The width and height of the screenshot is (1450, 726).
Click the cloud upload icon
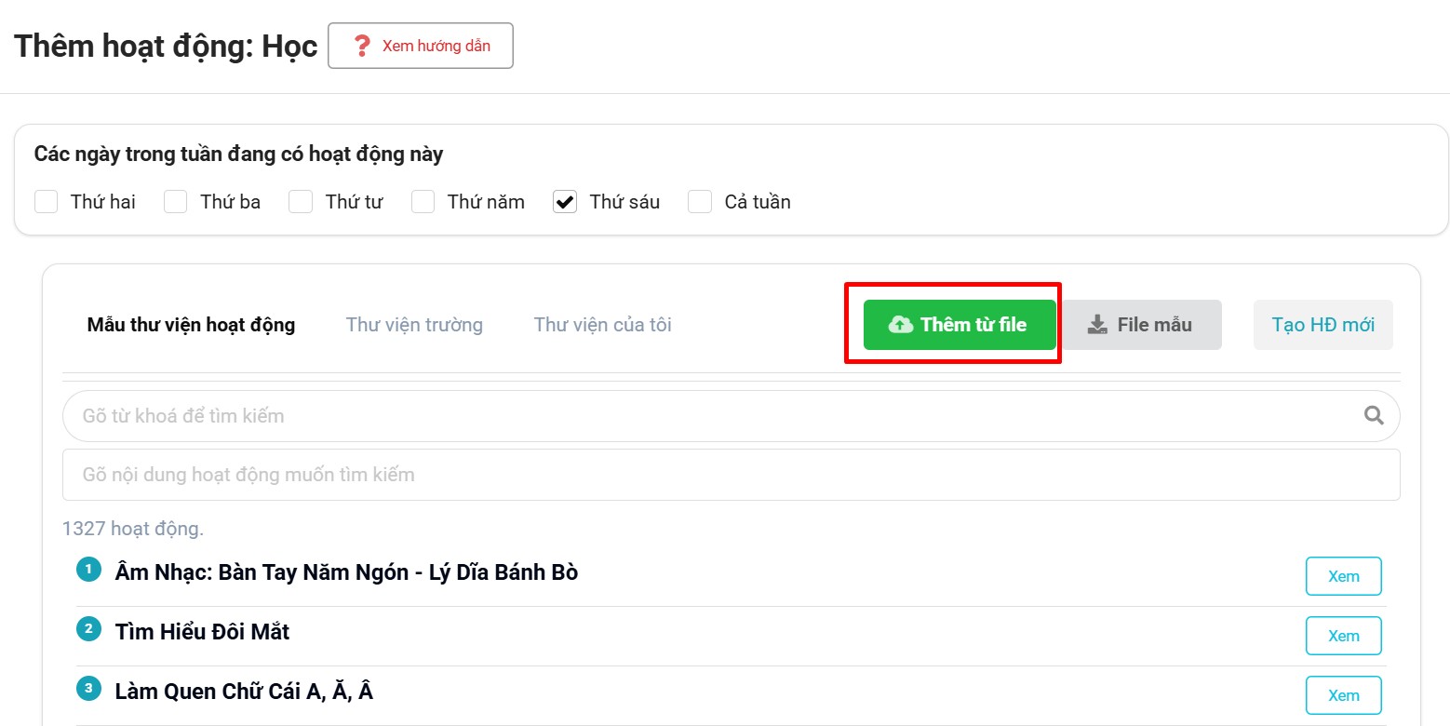(900, 325)
